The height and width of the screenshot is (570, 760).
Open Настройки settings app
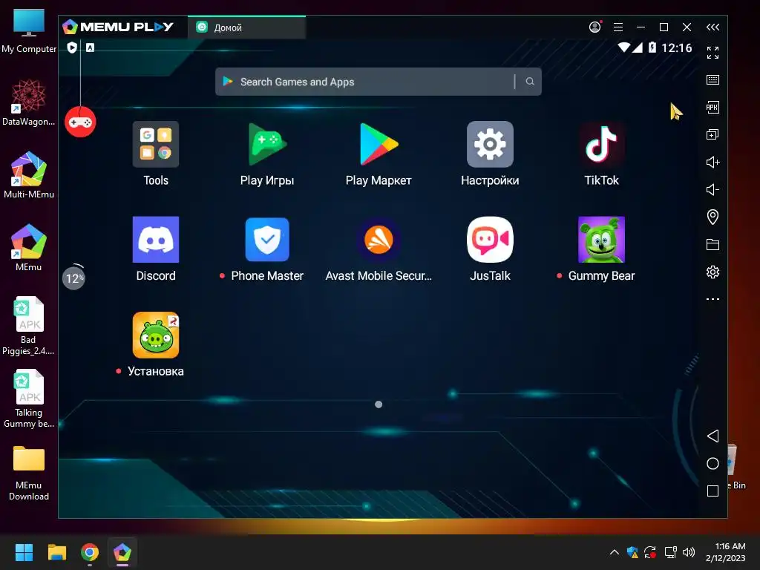(490, 145)
